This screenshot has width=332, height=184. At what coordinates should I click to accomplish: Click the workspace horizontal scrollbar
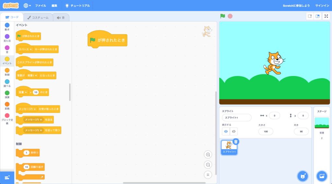[x=164, y=183]
